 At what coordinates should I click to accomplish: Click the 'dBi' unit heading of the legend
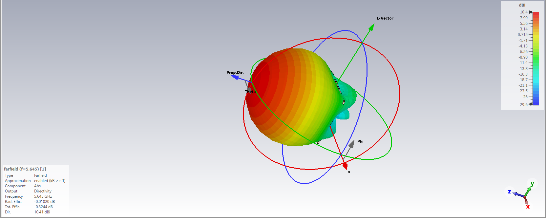(x=522, y=5)
